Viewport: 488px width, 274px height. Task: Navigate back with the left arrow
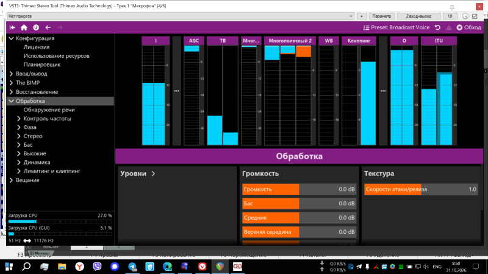point(48,27)
